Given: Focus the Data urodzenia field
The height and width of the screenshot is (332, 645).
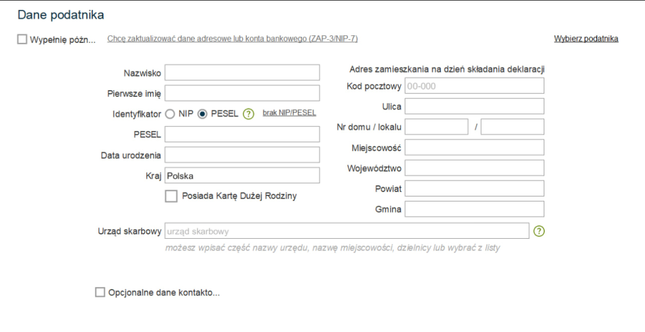Looking at the screenshot, I should click(242, 155).
